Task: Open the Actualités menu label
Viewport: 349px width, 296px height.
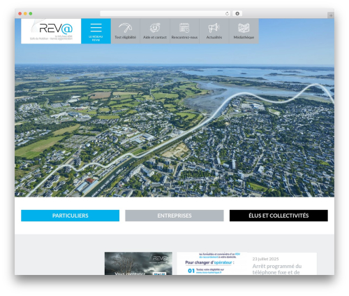Action: pos(214,37)
